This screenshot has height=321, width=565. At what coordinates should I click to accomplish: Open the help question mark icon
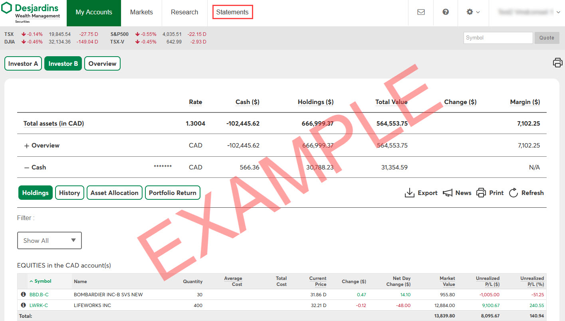pyautogui.click(x=446, y=12)
